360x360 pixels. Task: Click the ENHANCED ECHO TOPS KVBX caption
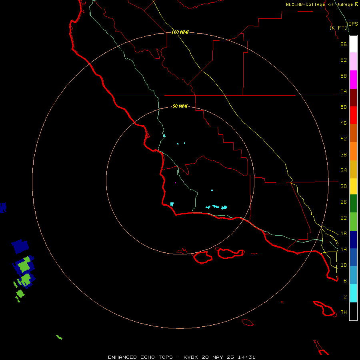pos(181,357)
